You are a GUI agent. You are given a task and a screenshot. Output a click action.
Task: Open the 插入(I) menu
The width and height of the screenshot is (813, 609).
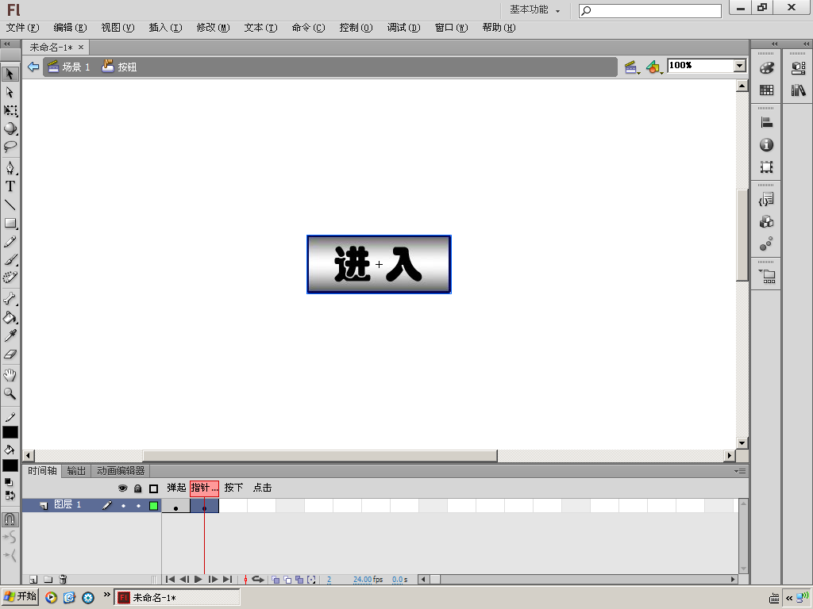(165, 28)
